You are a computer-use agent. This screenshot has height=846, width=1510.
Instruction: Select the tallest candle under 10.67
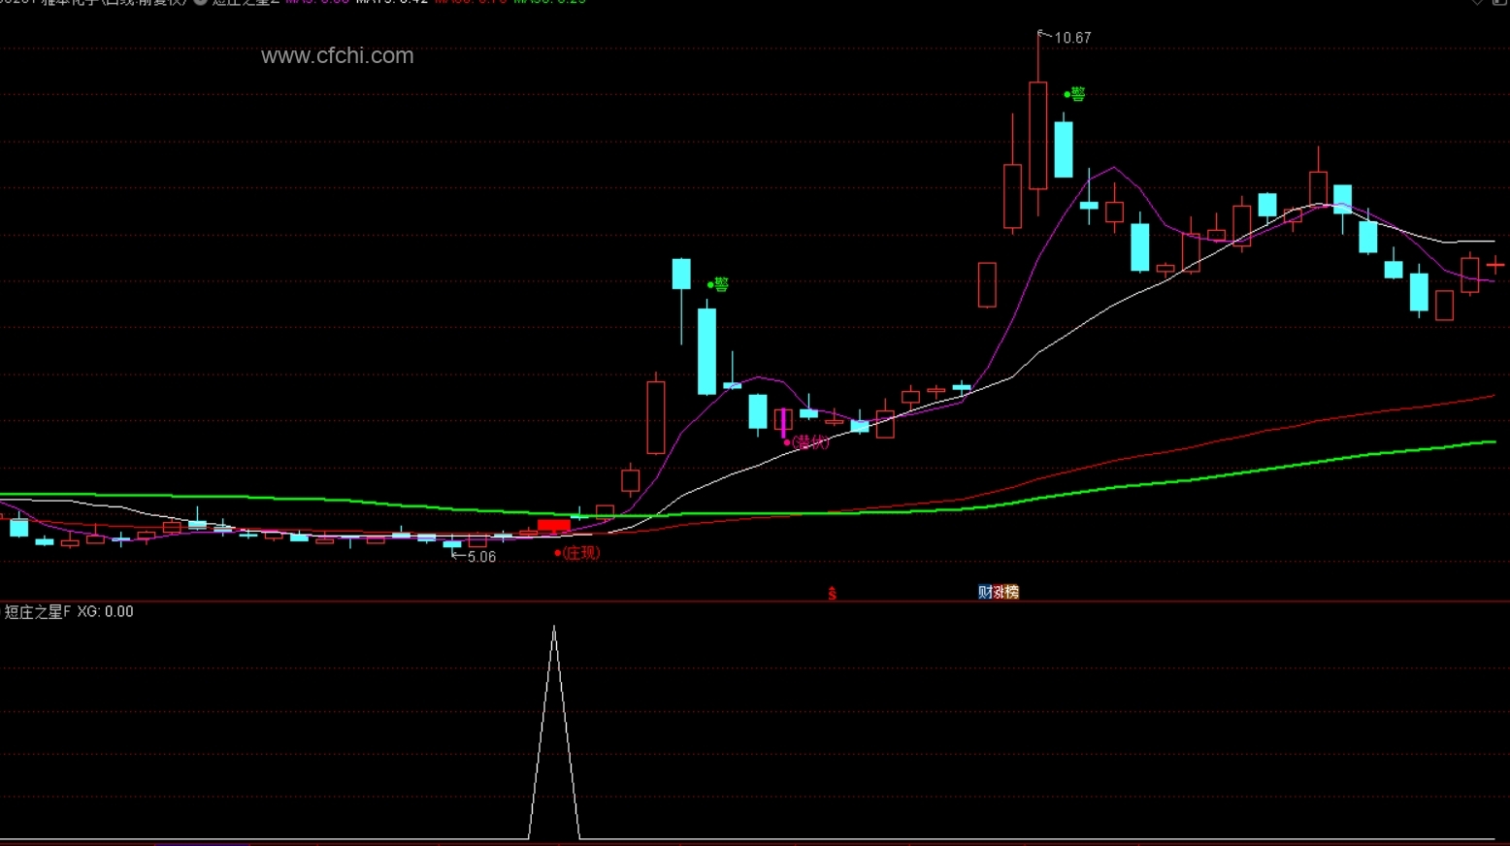[1038, 135]
